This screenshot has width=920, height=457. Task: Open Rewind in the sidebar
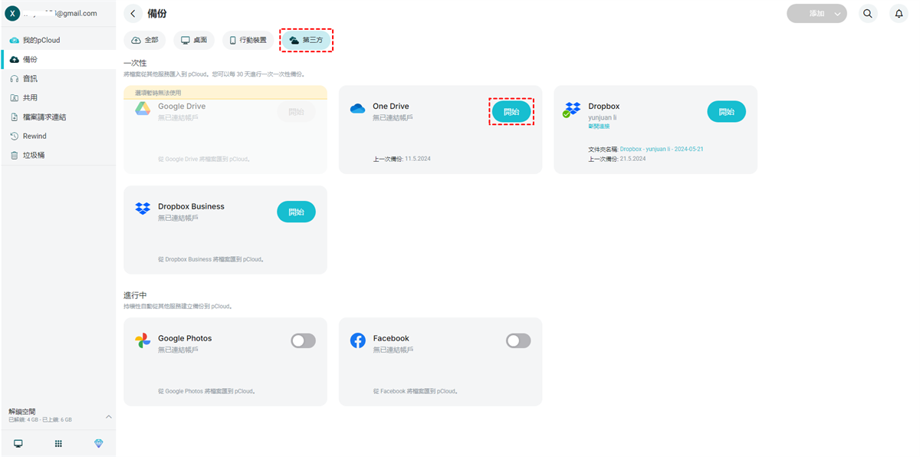tap(58, 136)
